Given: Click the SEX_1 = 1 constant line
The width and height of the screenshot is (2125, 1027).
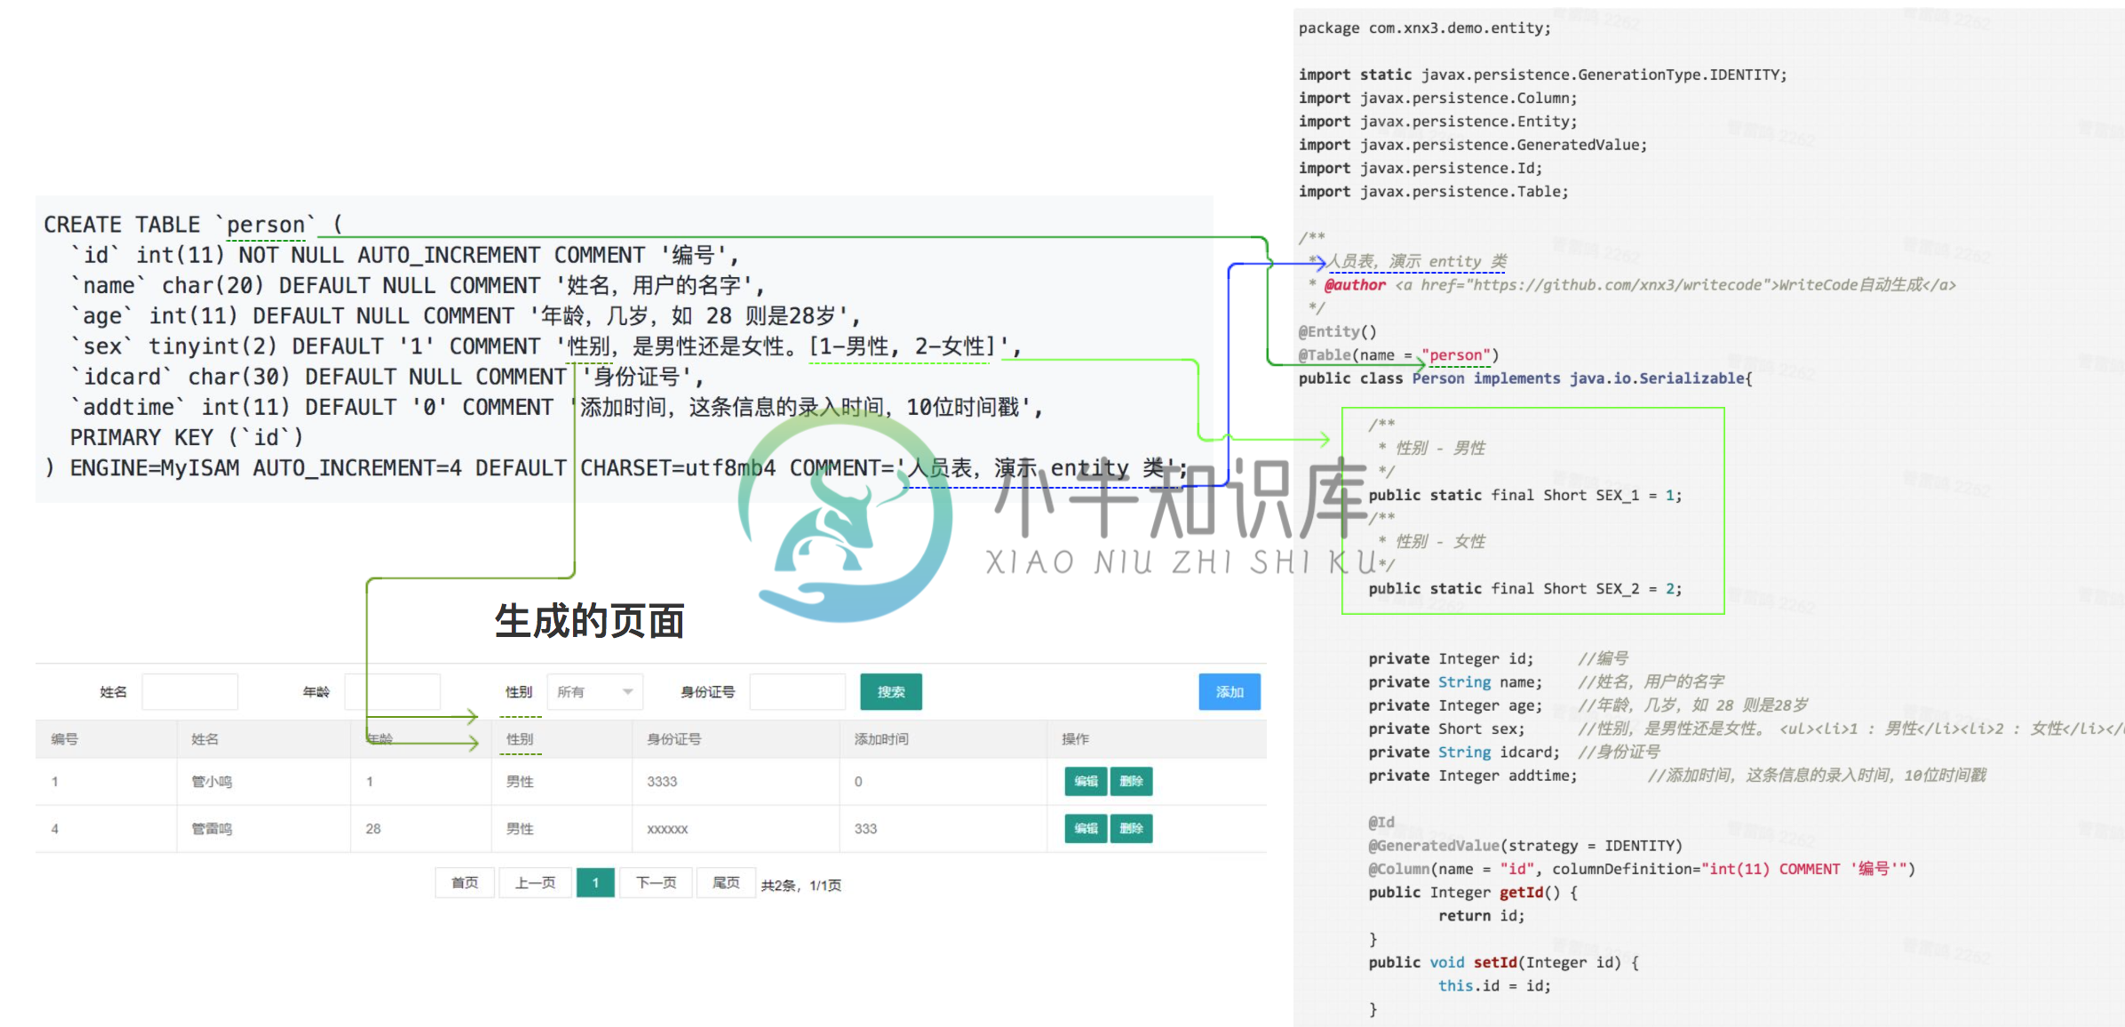Looking at the screenshot, I should 1524,495.
